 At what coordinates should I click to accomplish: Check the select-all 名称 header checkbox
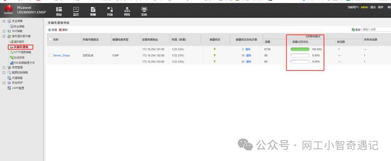pyautogui.click(x=50, y=39)
